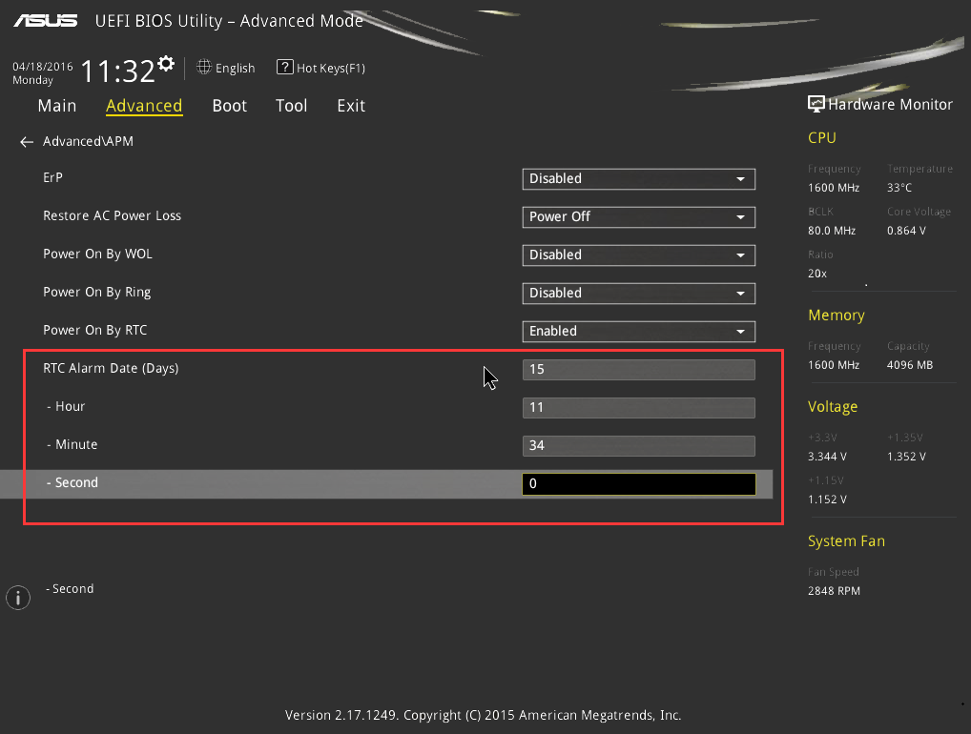Go to the Exit tab

[351, 106]
